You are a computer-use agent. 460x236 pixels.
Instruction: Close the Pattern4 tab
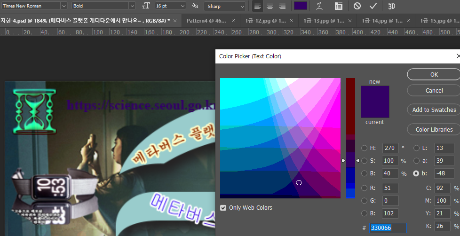coord(233,21)
